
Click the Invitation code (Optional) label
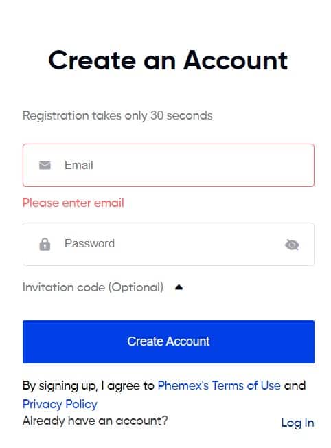coord(93,287)
